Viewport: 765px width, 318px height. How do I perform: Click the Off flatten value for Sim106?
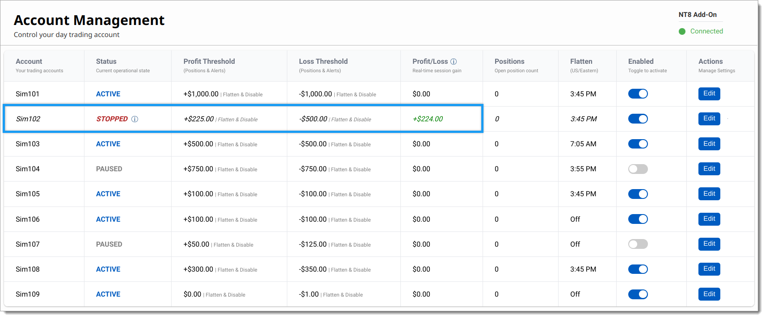click(x=575, y=219)
